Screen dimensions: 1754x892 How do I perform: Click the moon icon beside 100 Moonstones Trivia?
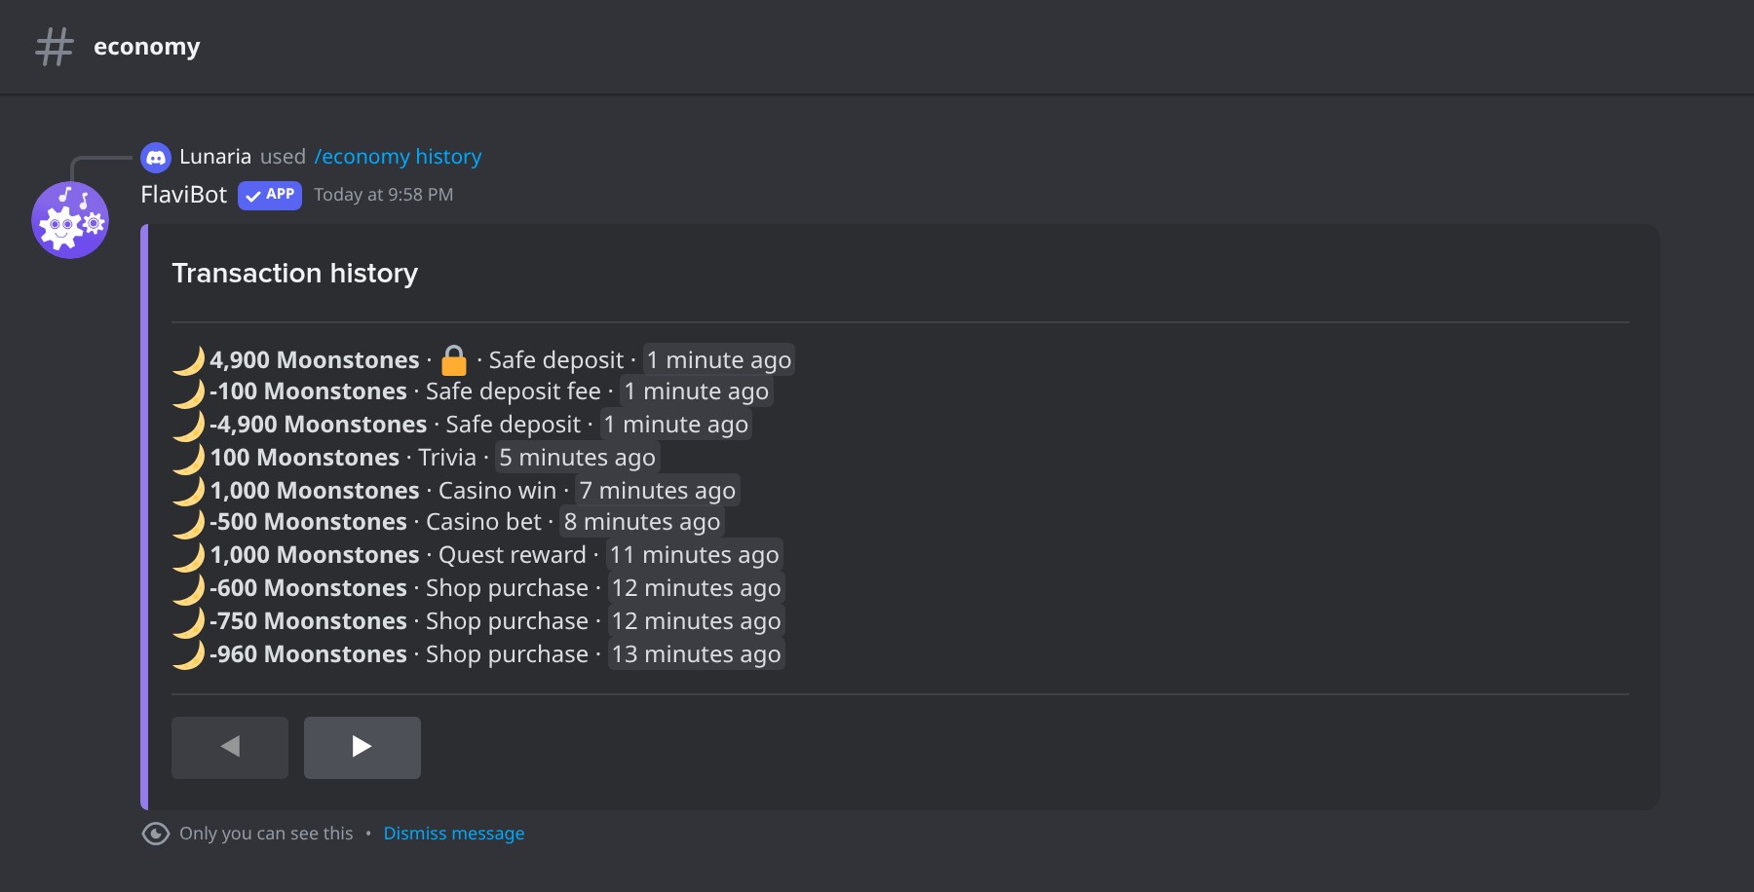[189, 458]
